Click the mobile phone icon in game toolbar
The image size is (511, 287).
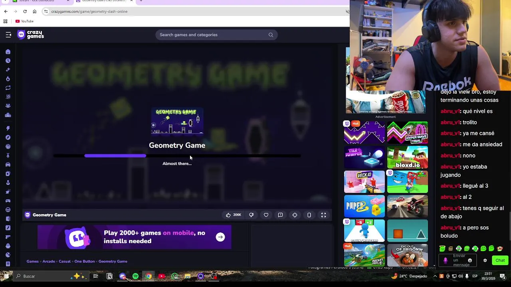coord(309,215)
